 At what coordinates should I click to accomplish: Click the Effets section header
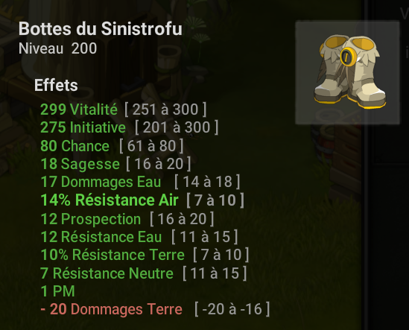click(x=56, y=86)
